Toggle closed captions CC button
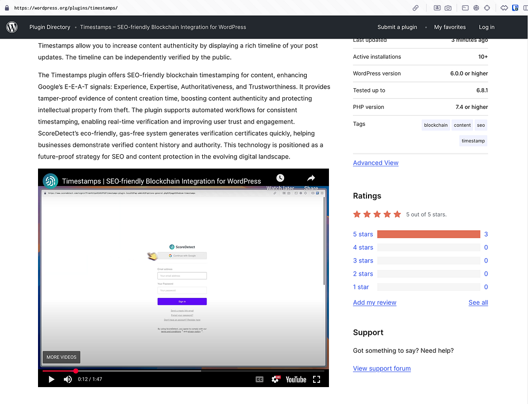This screenshot has height=404, width=528. (x=259, y=379)
